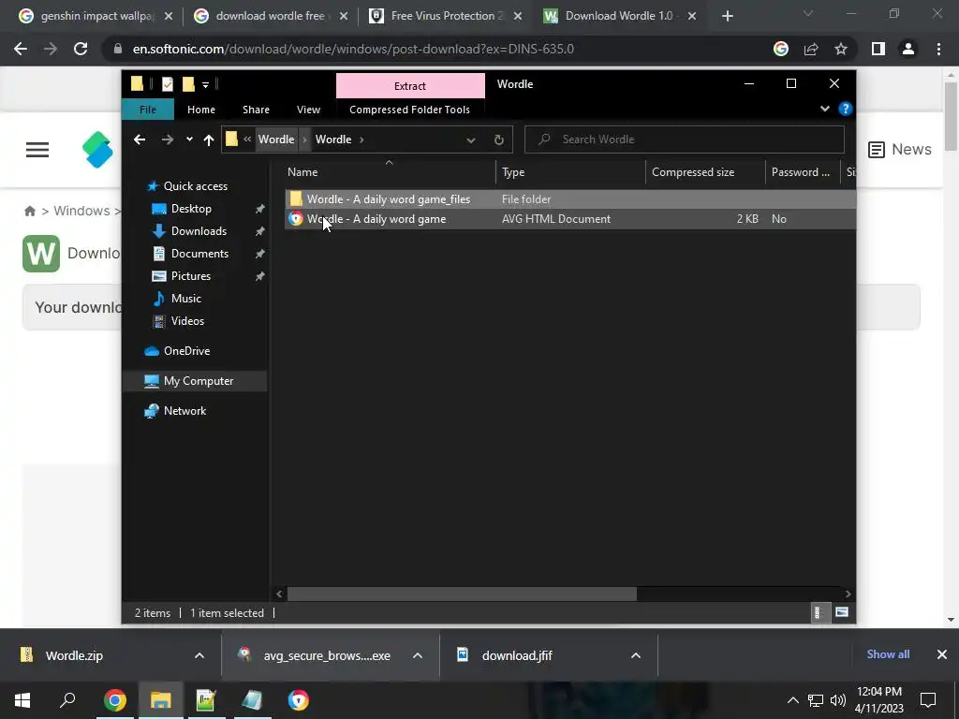Open recent locations dropdown in Explorer
Viewport: 959px width, 719px height.
(x=189, y=139)
